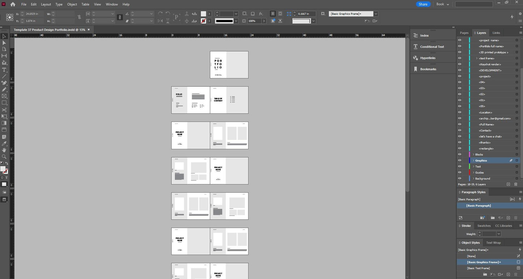The height and width of the screenshot is (279, 523).
Task: Select the Type tool in the toolbox
Action: (x=4, y=70)
